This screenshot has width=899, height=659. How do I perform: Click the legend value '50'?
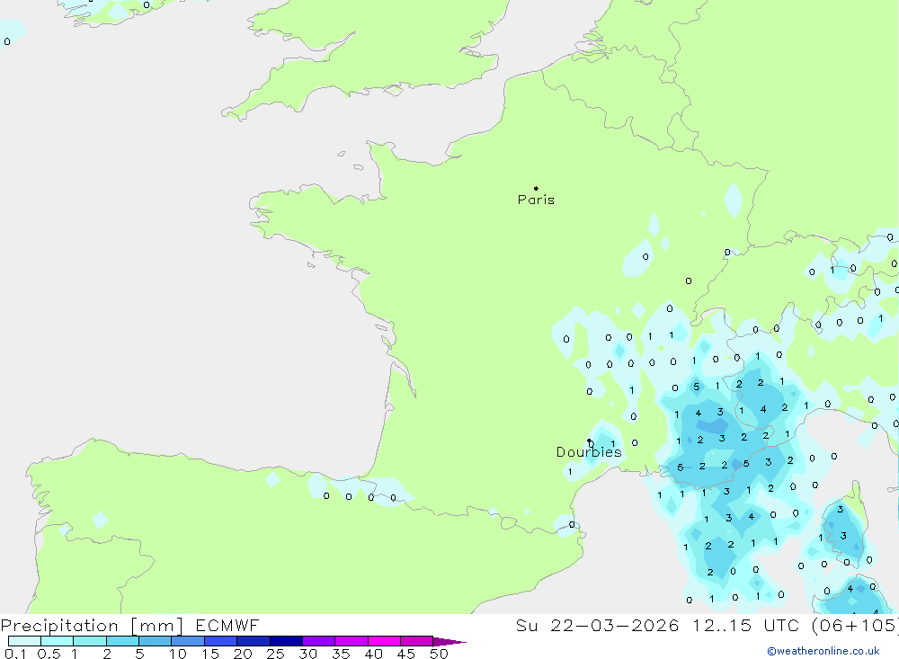click(x=439, y=654)
